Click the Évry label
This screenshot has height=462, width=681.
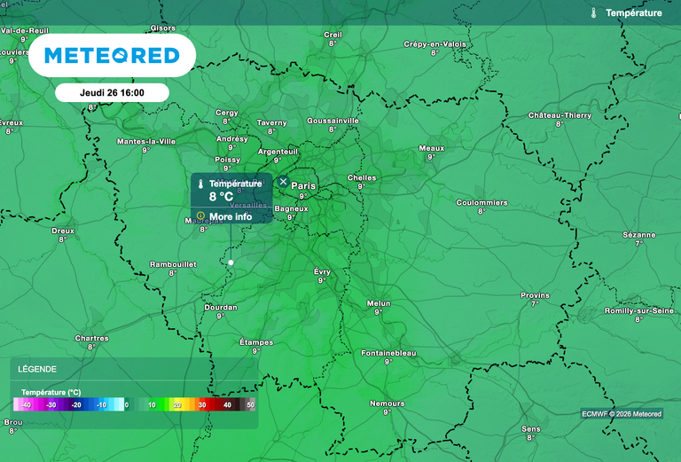[x=322, y=271]
